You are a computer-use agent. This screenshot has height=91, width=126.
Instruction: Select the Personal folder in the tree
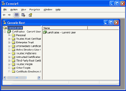pyautogui.click(x=21, y=35)
